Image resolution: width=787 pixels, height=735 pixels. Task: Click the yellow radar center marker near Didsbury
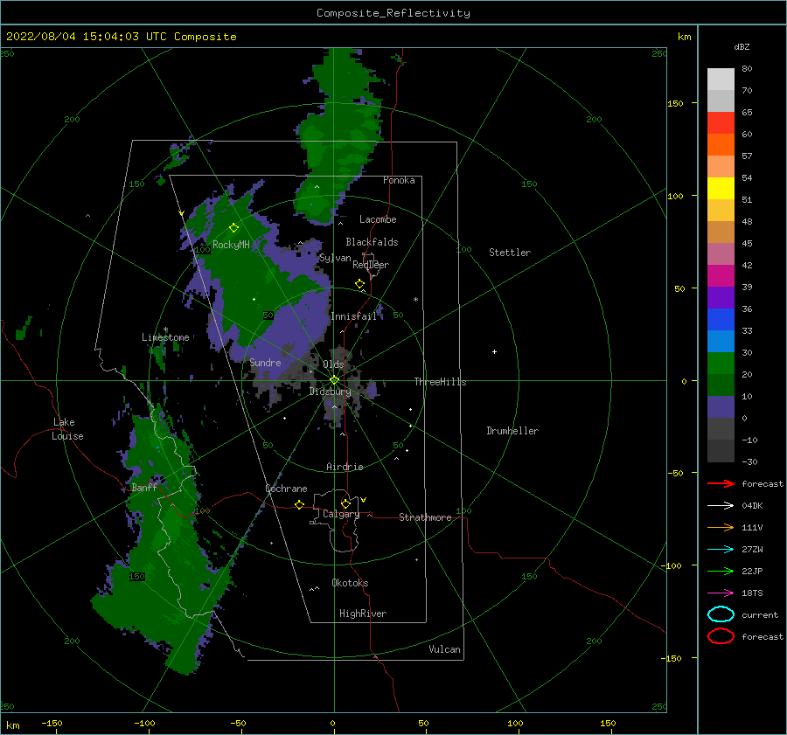coord(334,380)
